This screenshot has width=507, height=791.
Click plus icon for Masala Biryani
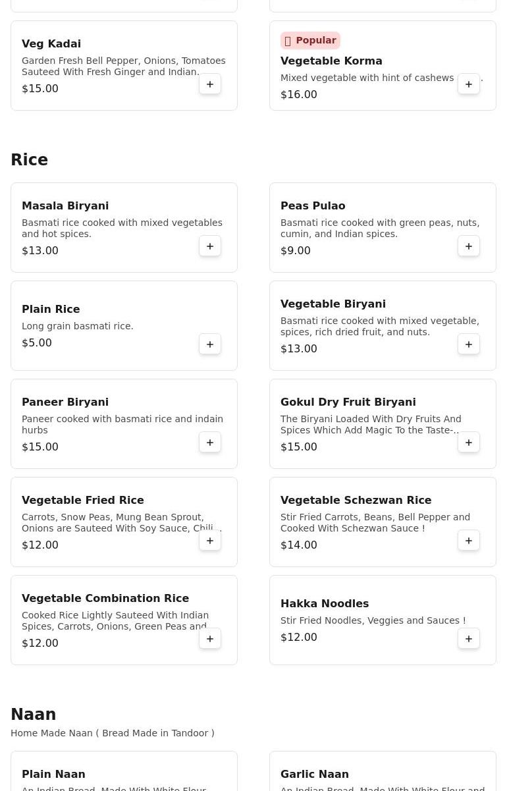pyautogui.click(x=210, y=246)
